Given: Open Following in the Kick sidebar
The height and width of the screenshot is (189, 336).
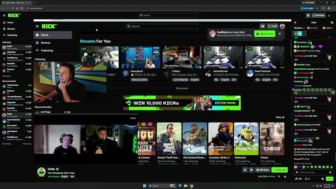Looking at the screenshot, I should [x=16, y=35].
